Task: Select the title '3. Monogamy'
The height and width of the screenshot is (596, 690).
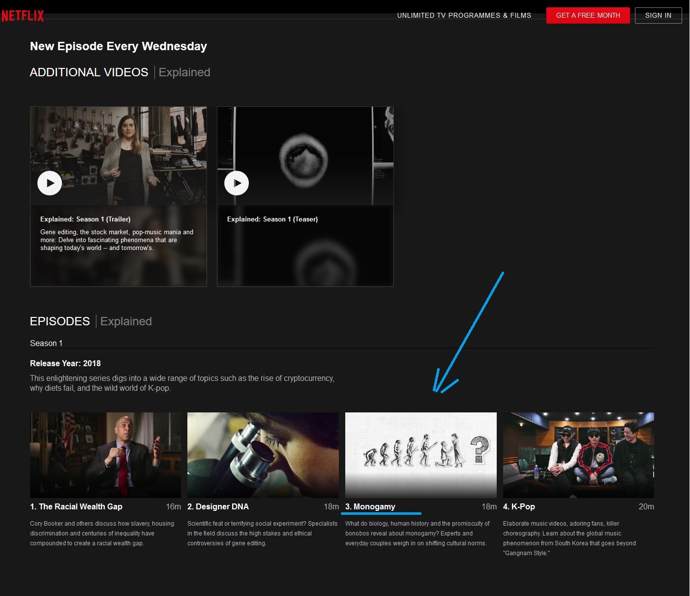Action: point(370,506)
